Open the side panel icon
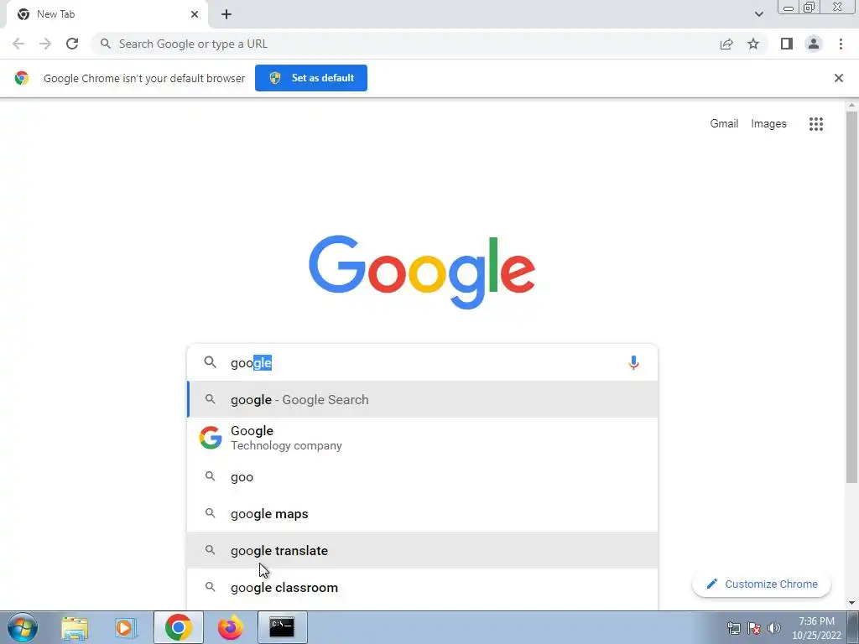 point(787,44)
